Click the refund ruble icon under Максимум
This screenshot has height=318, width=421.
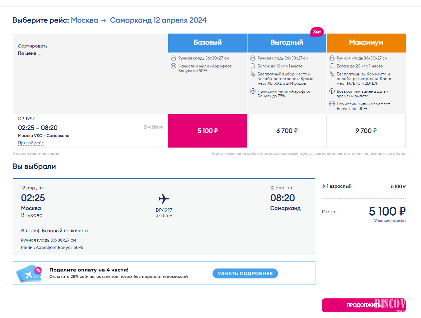coord(332,91)
